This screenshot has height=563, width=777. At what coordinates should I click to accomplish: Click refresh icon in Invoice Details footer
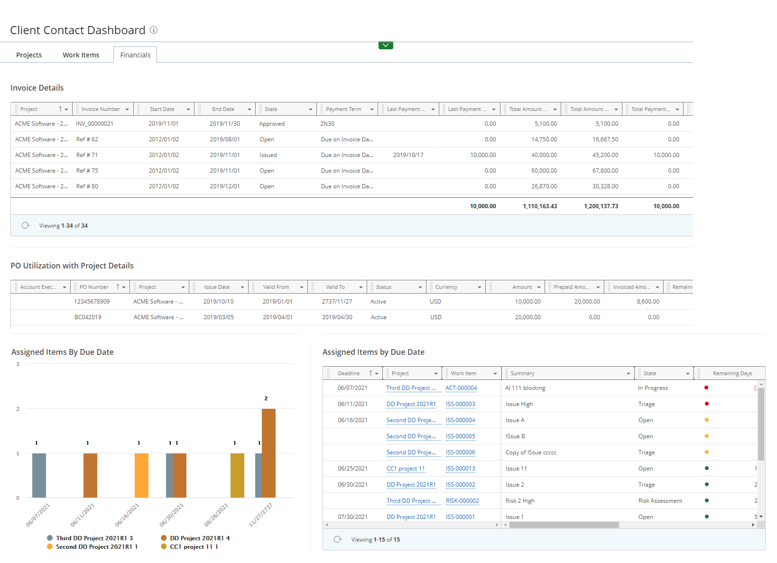[26, 225]
